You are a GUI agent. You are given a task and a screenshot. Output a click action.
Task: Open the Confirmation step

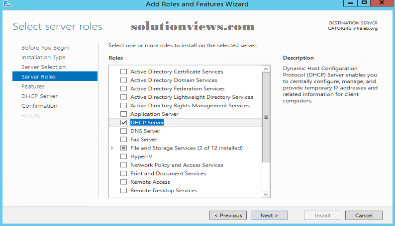(39, 106)
